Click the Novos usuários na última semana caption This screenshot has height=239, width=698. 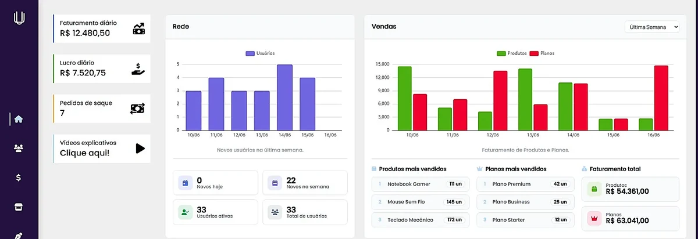pos(260,150)
